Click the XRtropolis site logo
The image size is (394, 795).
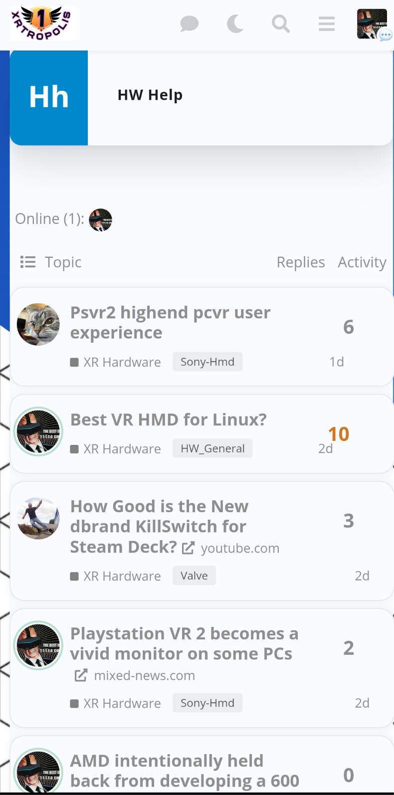click(x=42, y=23)
